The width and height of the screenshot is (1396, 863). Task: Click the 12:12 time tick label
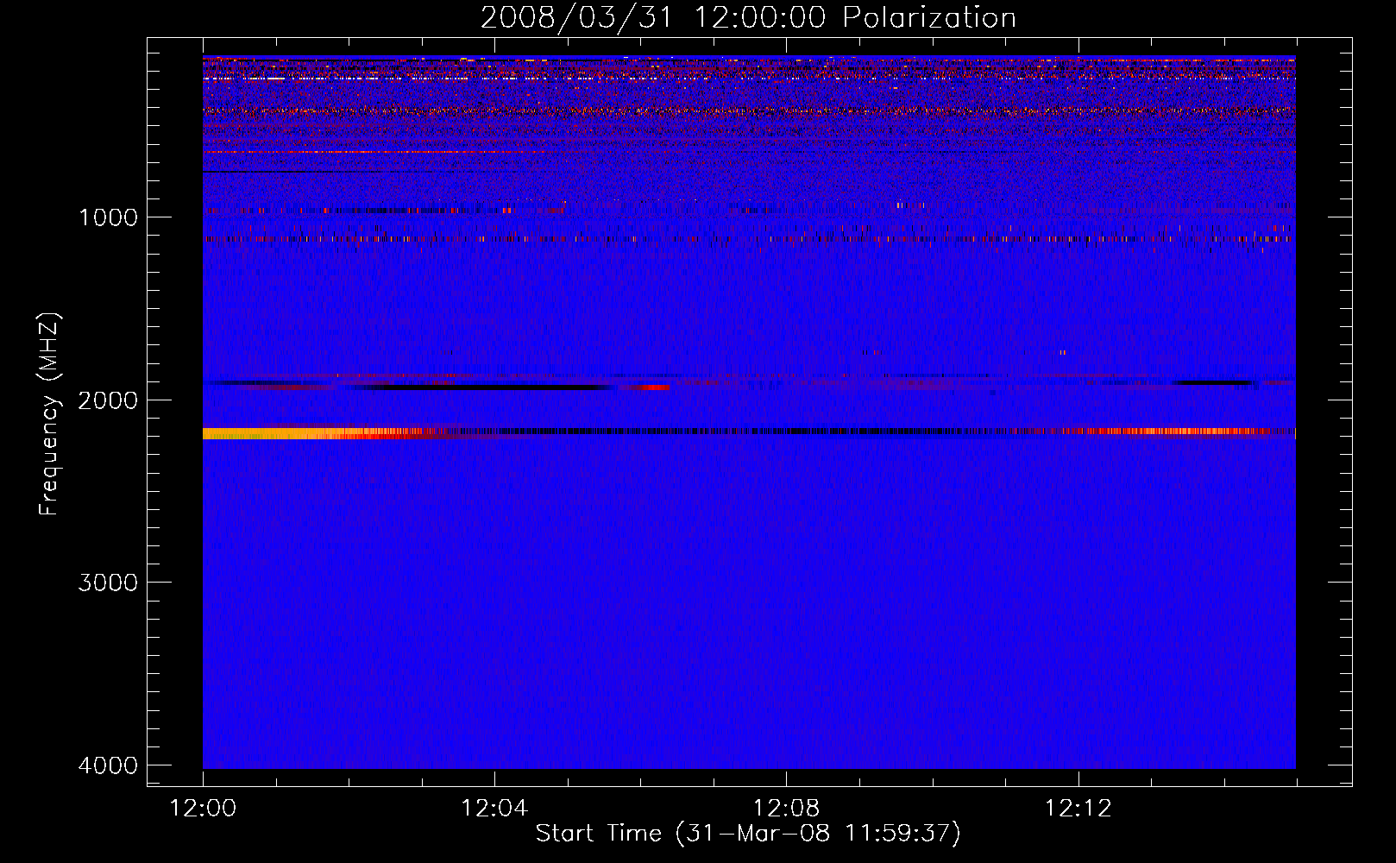click(x=1078, y=809)
